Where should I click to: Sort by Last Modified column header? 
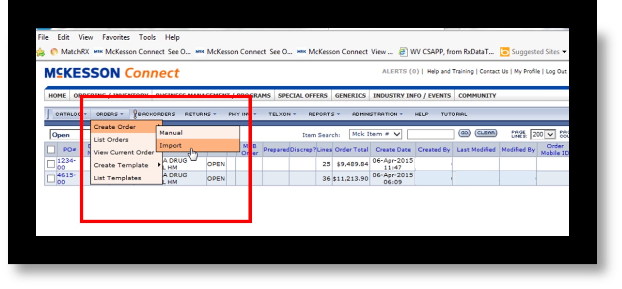476,150
